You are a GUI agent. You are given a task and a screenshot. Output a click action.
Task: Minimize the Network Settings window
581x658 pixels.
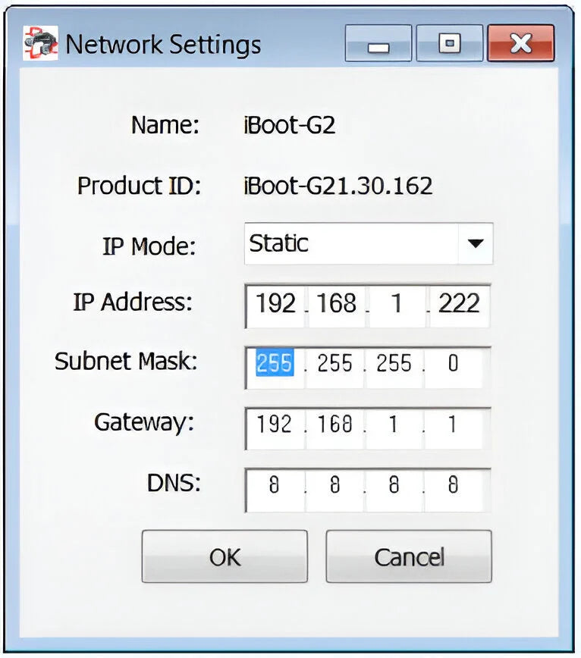(x=378, y=44)
